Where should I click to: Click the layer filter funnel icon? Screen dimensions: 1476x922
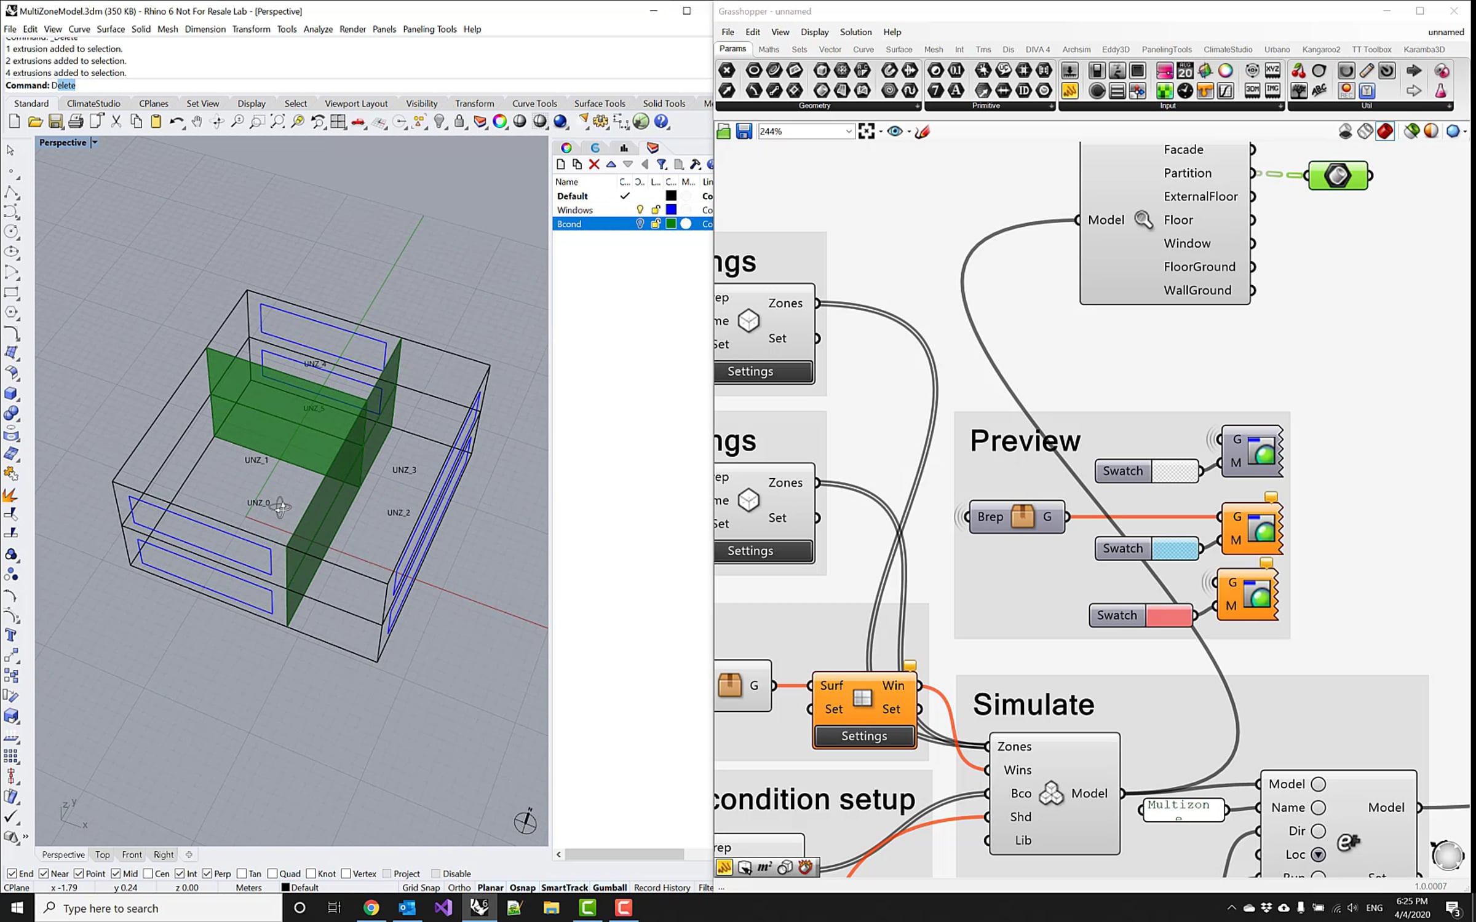point(662,164)
